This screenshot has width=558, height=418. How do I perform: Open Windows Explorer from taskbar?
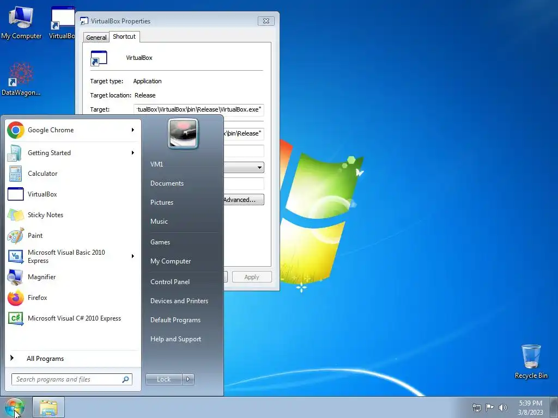(48, 407)
